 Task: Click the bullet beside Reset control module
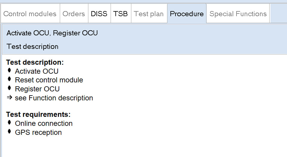pyautogui.click(x=9, y=80)
